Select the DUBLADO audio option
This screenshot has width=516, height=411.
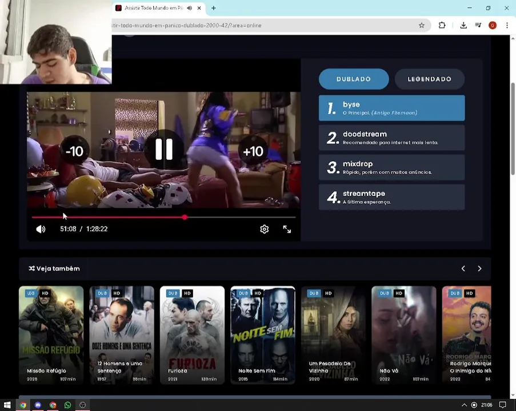tap(354, 79)
